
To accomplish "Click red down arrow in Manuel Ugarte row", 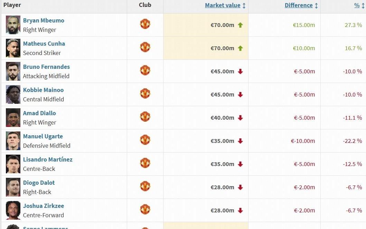I will pos(241,141).
